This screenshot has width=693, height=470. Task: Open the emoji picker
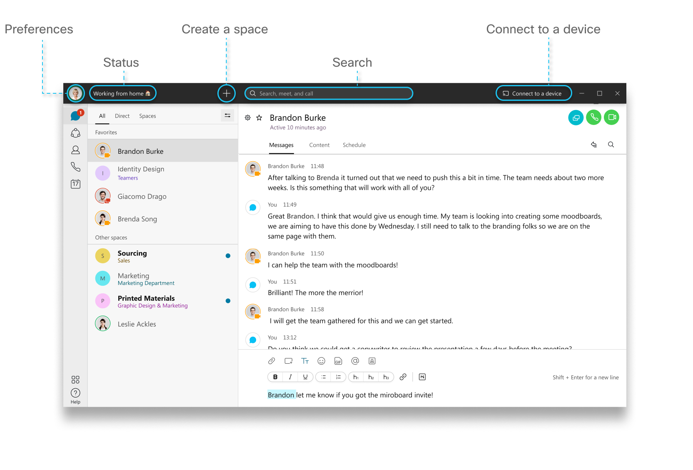click(x=321, y=361)
